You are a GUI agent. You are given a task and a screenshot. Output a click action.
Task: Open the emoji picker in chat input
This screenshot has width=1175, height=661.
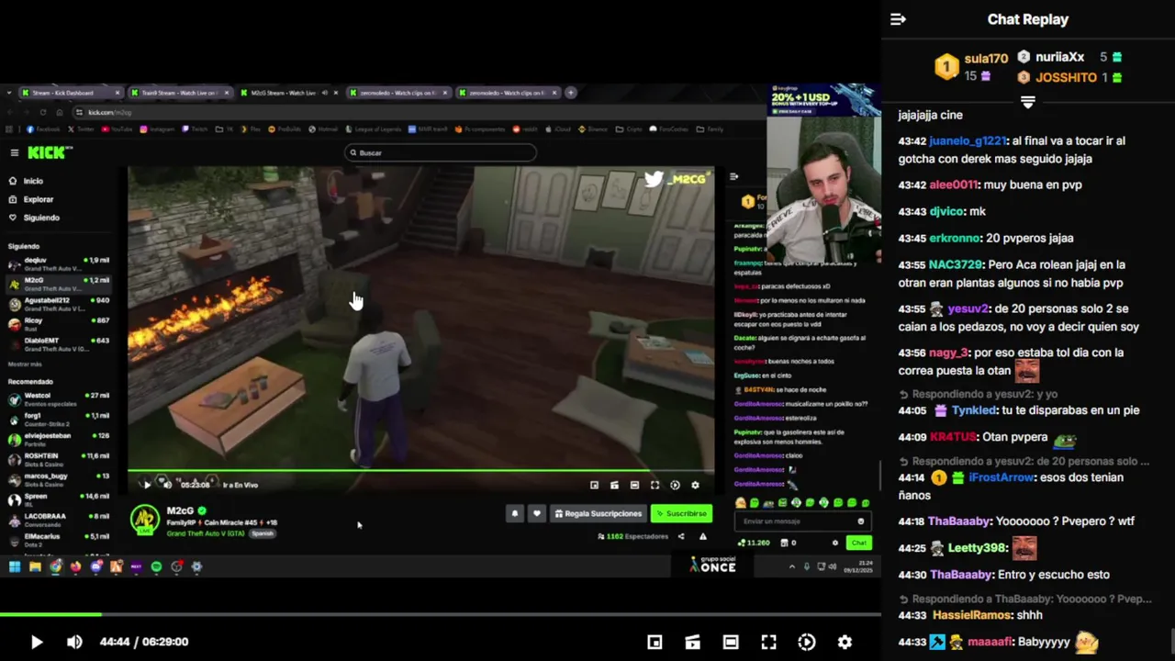pyautogui.click(x=860, y=521)
